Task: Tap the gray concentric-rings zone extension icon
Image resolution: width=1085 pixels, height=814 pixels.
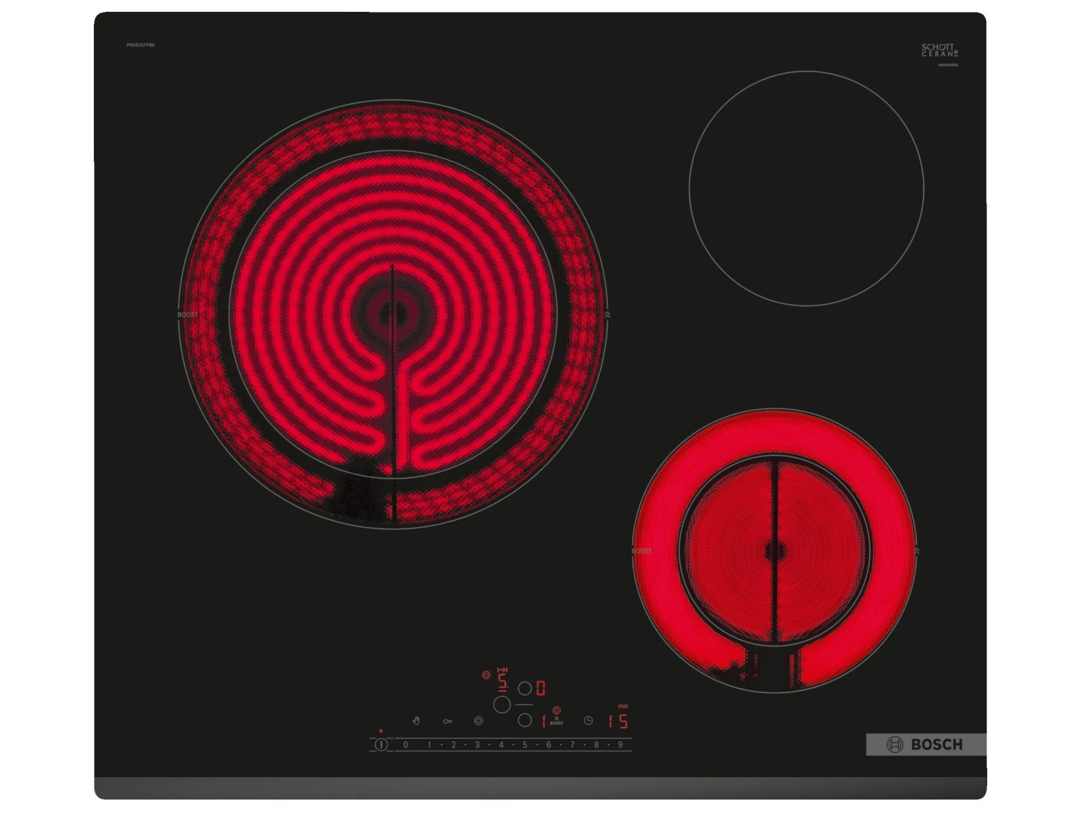Action: tap(479, 721)
